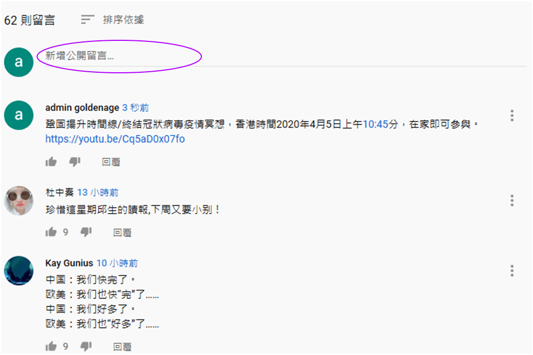This screenshot has width=533, height=355.
Task: Dislike 杜中秦's comment
Action: click(x=86, y=232)
